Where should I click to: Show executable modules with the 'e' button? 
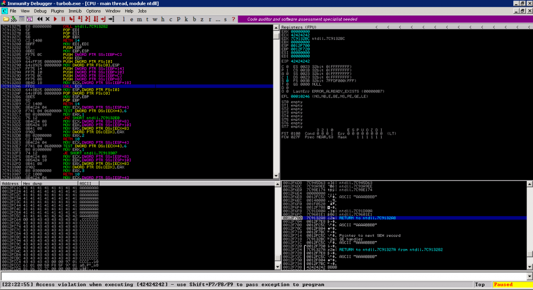tap(133, 19)
